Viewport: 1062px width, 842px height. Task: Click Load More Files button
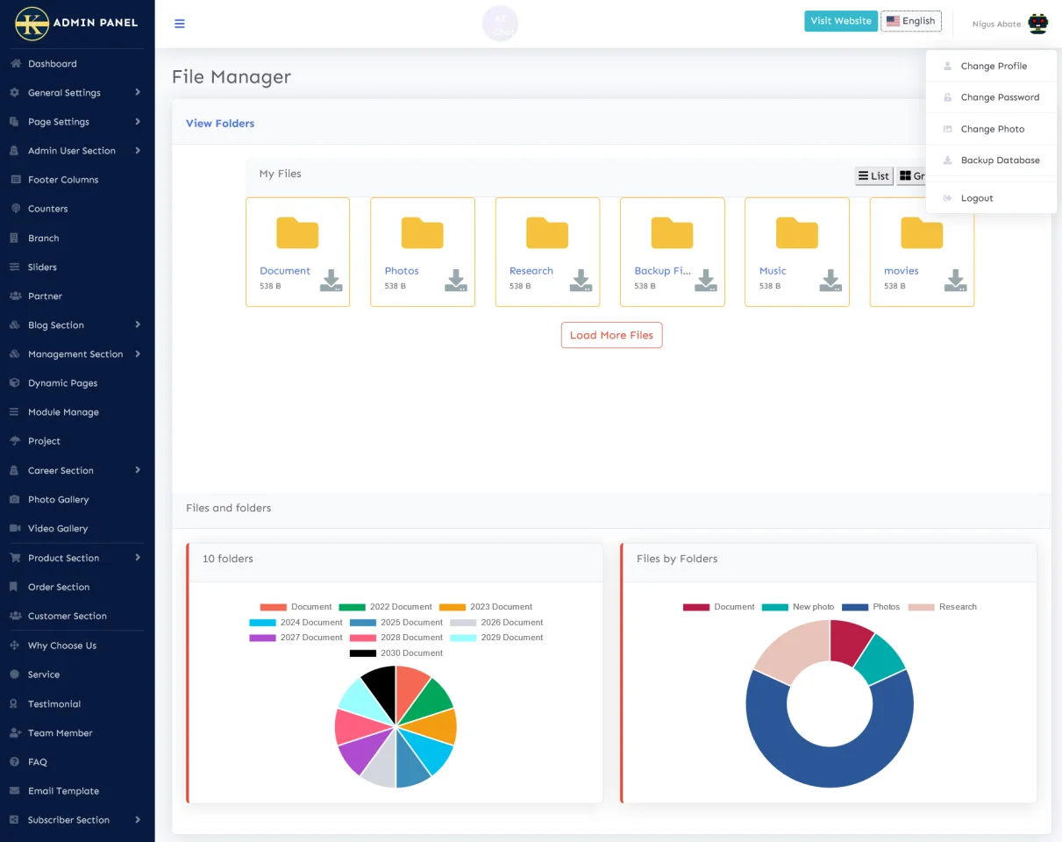click(x=611, y=335)
